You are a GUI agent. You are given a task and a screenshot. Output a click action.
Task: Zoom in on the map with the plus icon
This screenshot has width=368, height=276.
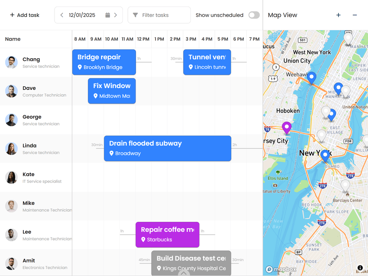tap(338, 15)
